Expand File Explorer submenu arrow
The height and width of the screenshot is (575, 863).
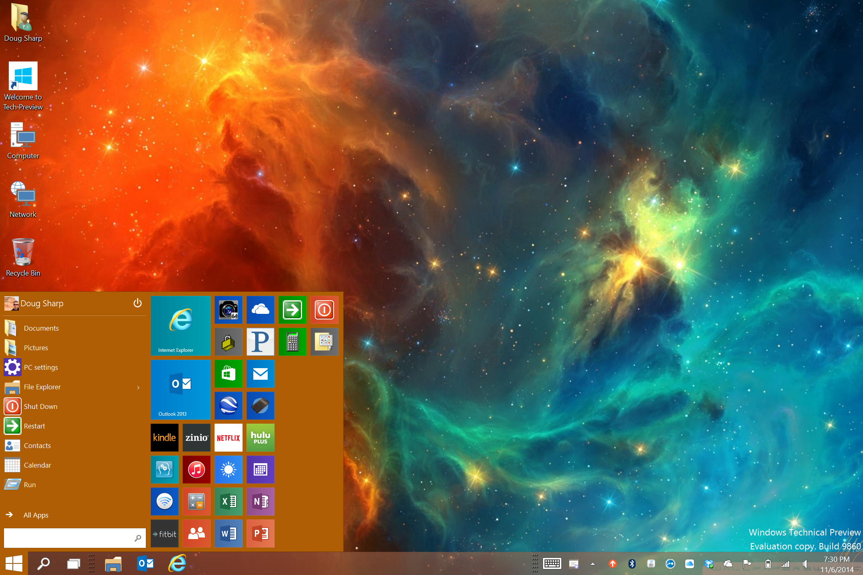coord(138,387)
